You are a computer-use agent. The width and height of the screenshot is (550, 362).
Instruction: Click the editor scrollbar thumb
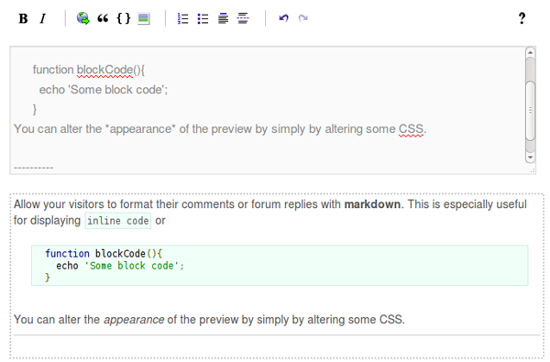click(531, 111)
